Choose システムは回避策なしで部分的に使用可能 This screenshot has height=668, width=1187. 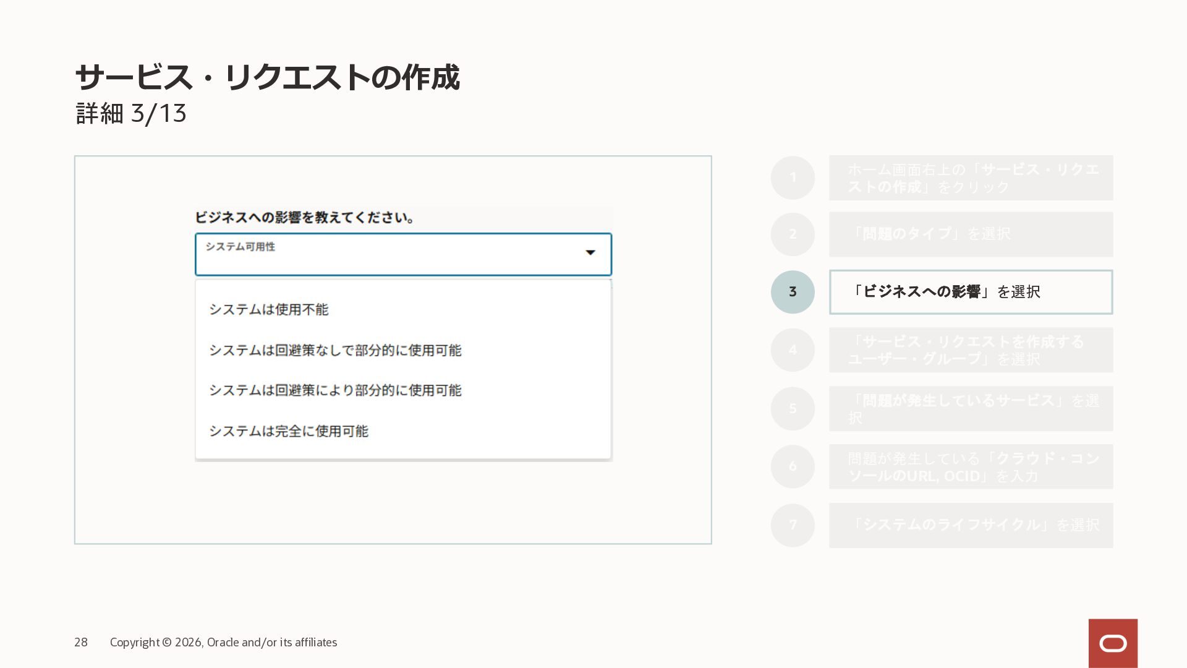click(335, 350)
